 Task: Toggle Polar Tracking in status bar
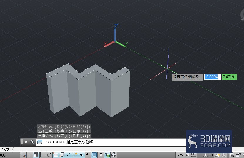49,155
